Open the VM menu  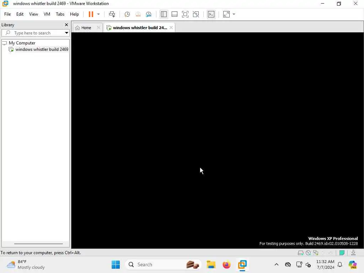47,14
